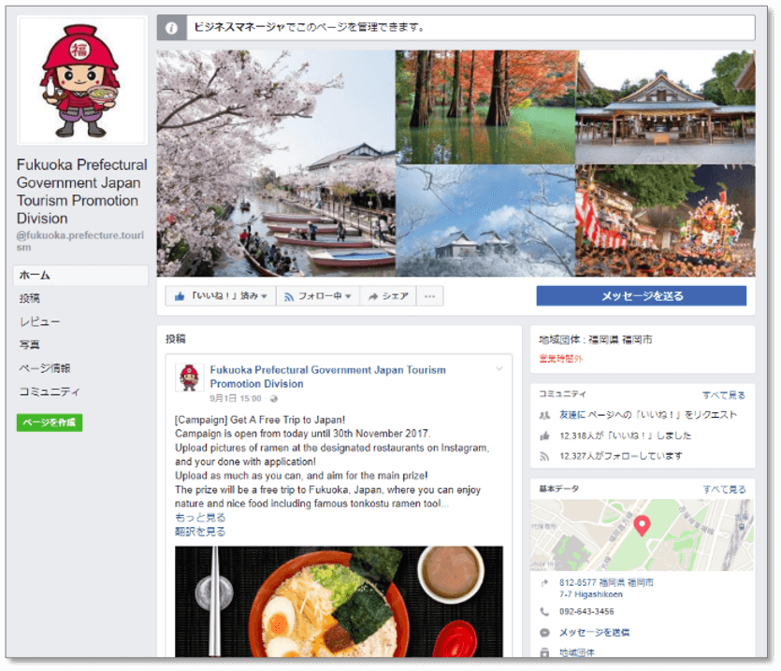Viewport: 781px width, 671px height.
Task: Open the レビュー tab in sidebar
Action: pyautogui.click(x=39, y=321)
